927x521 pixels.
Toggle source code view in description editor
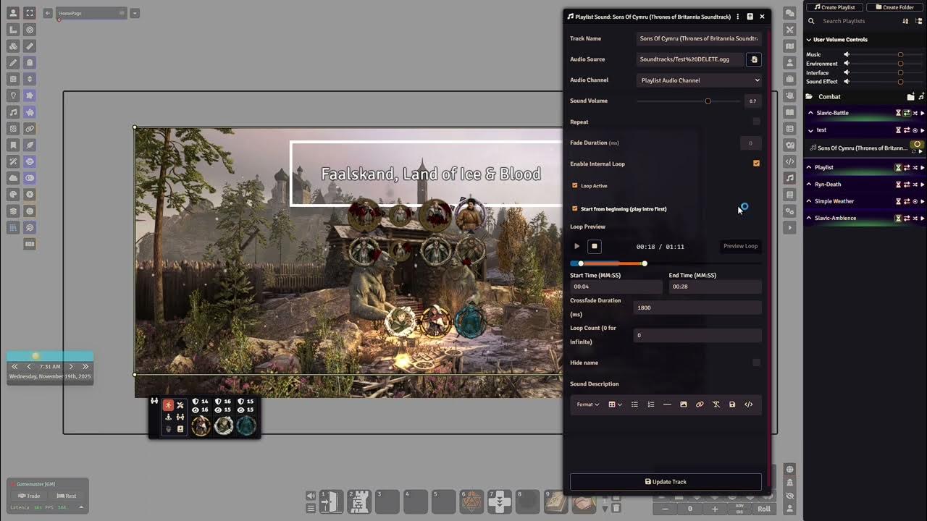(x=749, y=404)
